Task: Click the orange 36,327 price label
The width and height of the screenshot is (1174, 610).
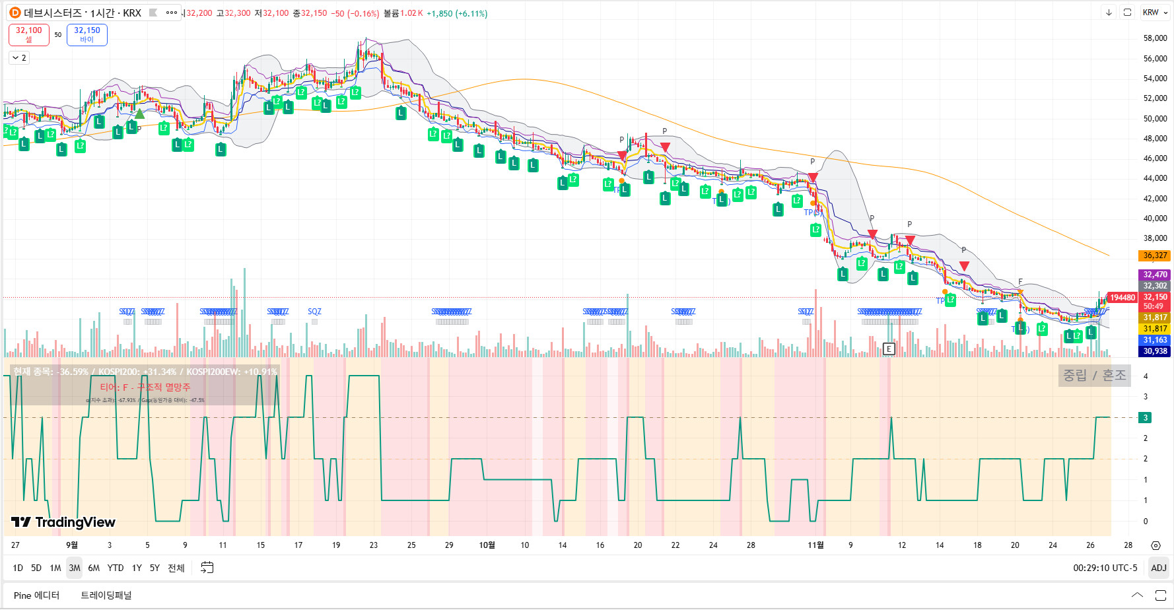Action: click(x=1154, y=255)
